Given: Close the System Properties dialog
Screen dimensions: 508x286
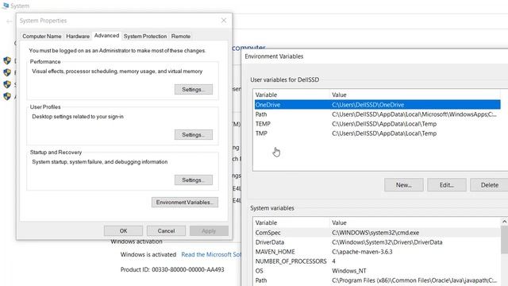Looking at the screenshot, I should [224, 21].
